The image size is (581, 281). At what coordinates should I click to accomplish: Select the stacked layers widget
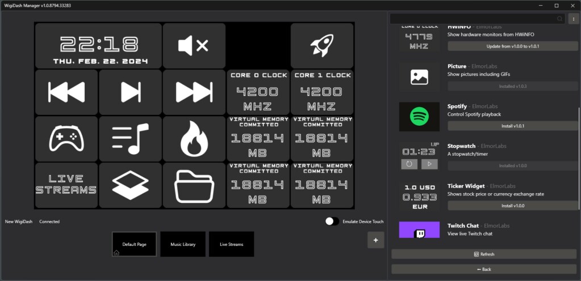pos(131,185)
